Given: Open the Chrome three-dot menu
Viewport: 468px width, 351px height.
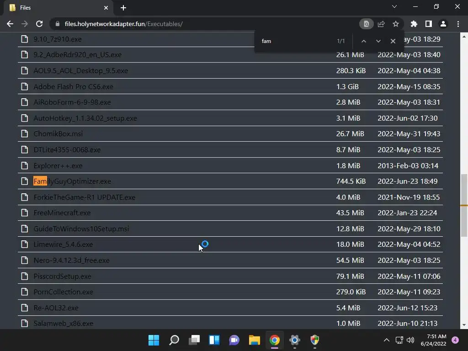Looking at the screenshot, I should pos(458,24).
